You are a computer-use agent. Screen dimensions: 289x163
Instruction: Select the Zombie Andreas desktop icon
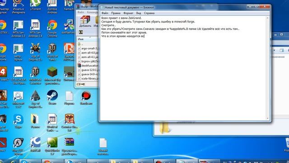point(52,7)
